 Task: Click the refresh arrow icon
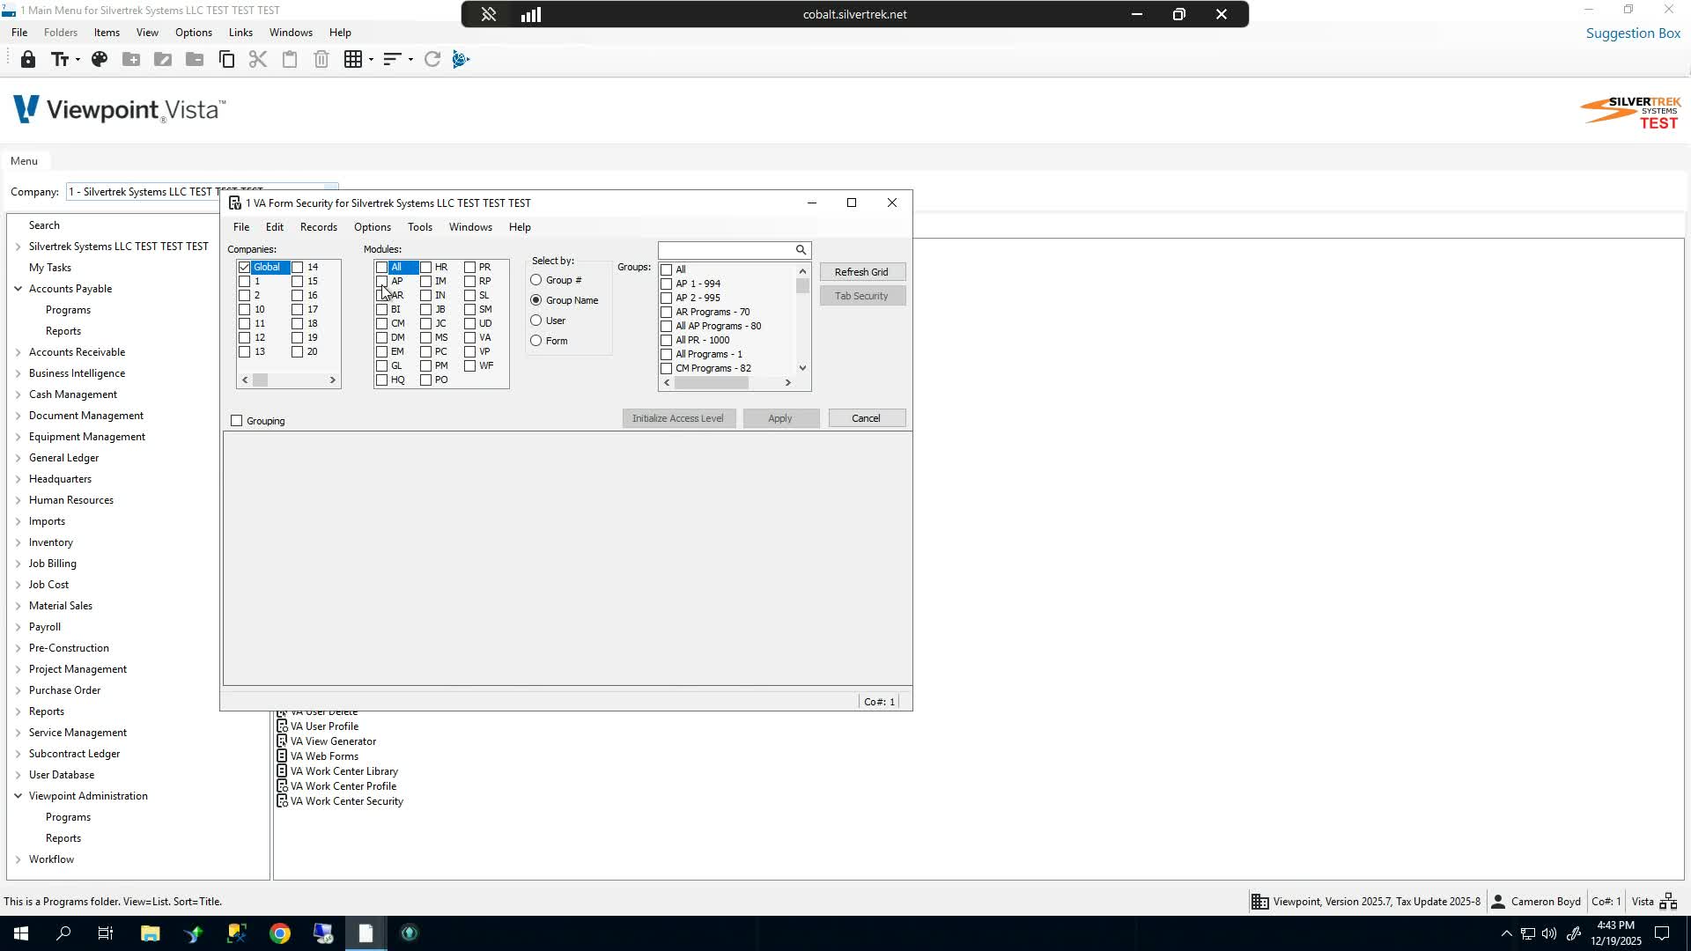click(432, 59)
